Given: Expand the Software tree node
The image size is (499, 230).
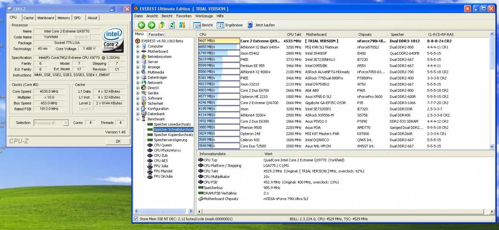Looking at the screenshot, I should [138, 98].
